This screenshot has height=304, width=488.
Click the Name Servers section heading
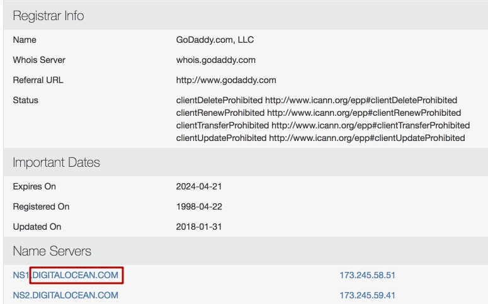click(52, 251)
